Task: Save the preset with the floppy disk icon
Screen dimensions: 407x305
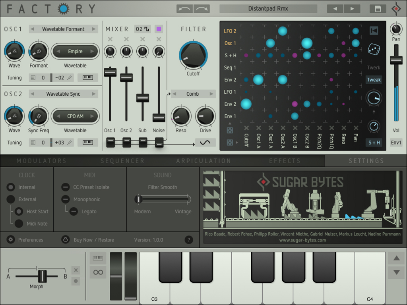Action: 378,9
